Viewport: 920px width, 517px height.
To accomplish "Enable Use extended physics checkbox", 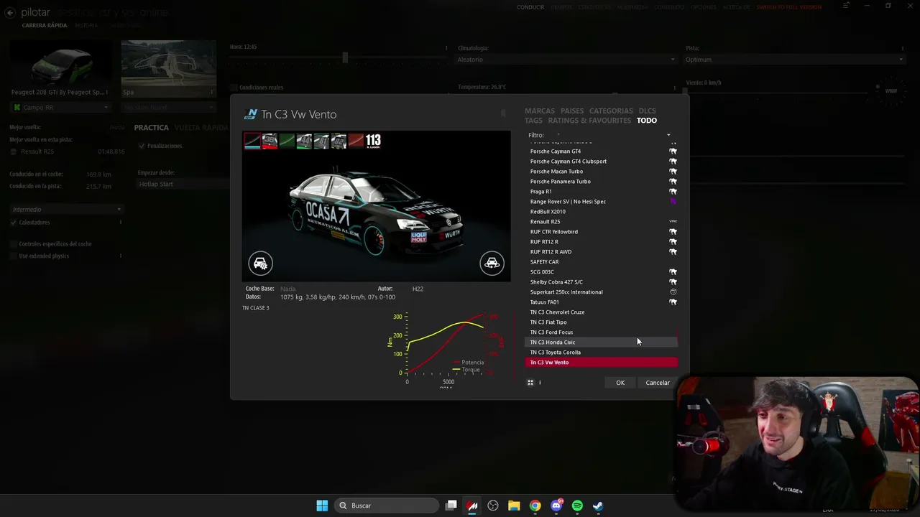I will [14, 256].
